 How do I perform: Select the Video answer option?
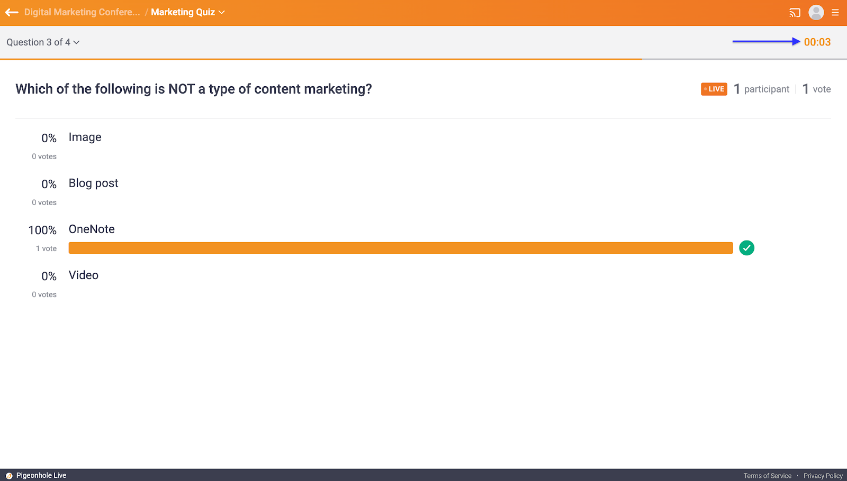coord(84,275)
